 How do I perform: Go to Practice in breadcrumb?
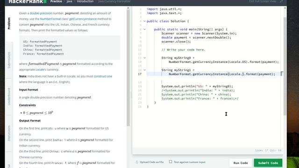(x=56, y=1)
